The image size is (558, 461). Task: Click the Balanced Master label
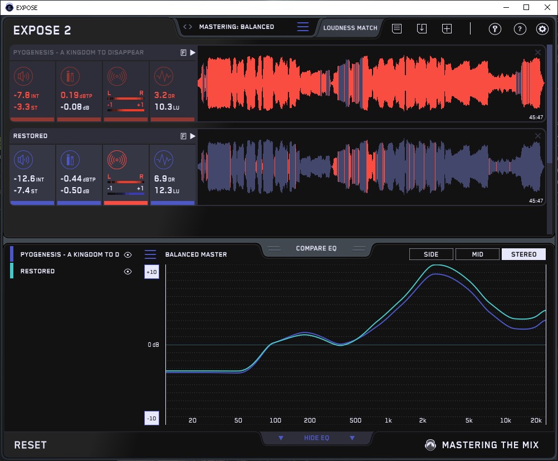click(196, 254)
